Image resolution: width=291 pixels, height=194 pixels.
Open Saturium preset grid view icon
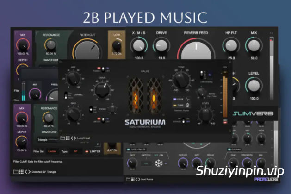click(x=68, y=138)
